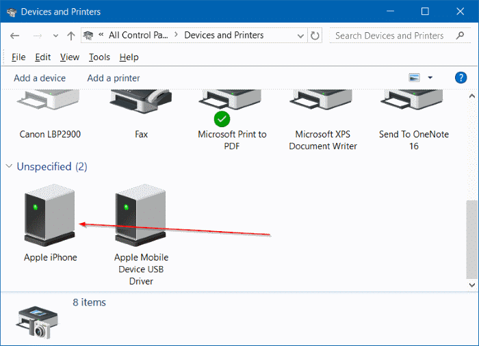This screenshot has width=479, height=346.
Task: Click the scrollbar up arrow
Action: [x=472, y=96]
